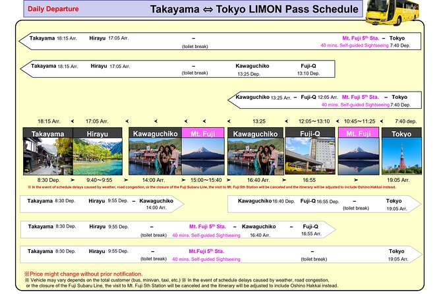
Task: Click "※Price might change without prior notification."
Action: [x=83, y=274]
